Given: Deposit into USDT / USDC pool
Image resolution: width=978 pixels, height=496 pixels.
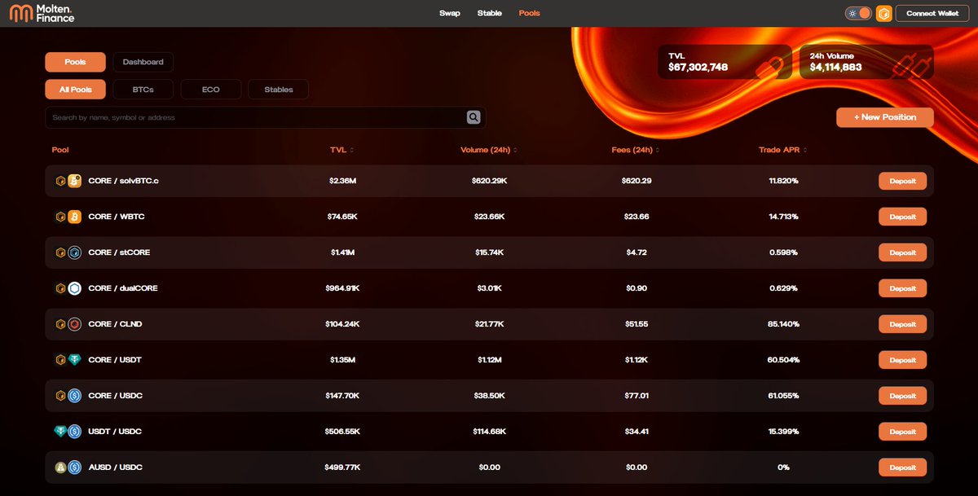Looking at the screenshot, I should pos(902,432).
